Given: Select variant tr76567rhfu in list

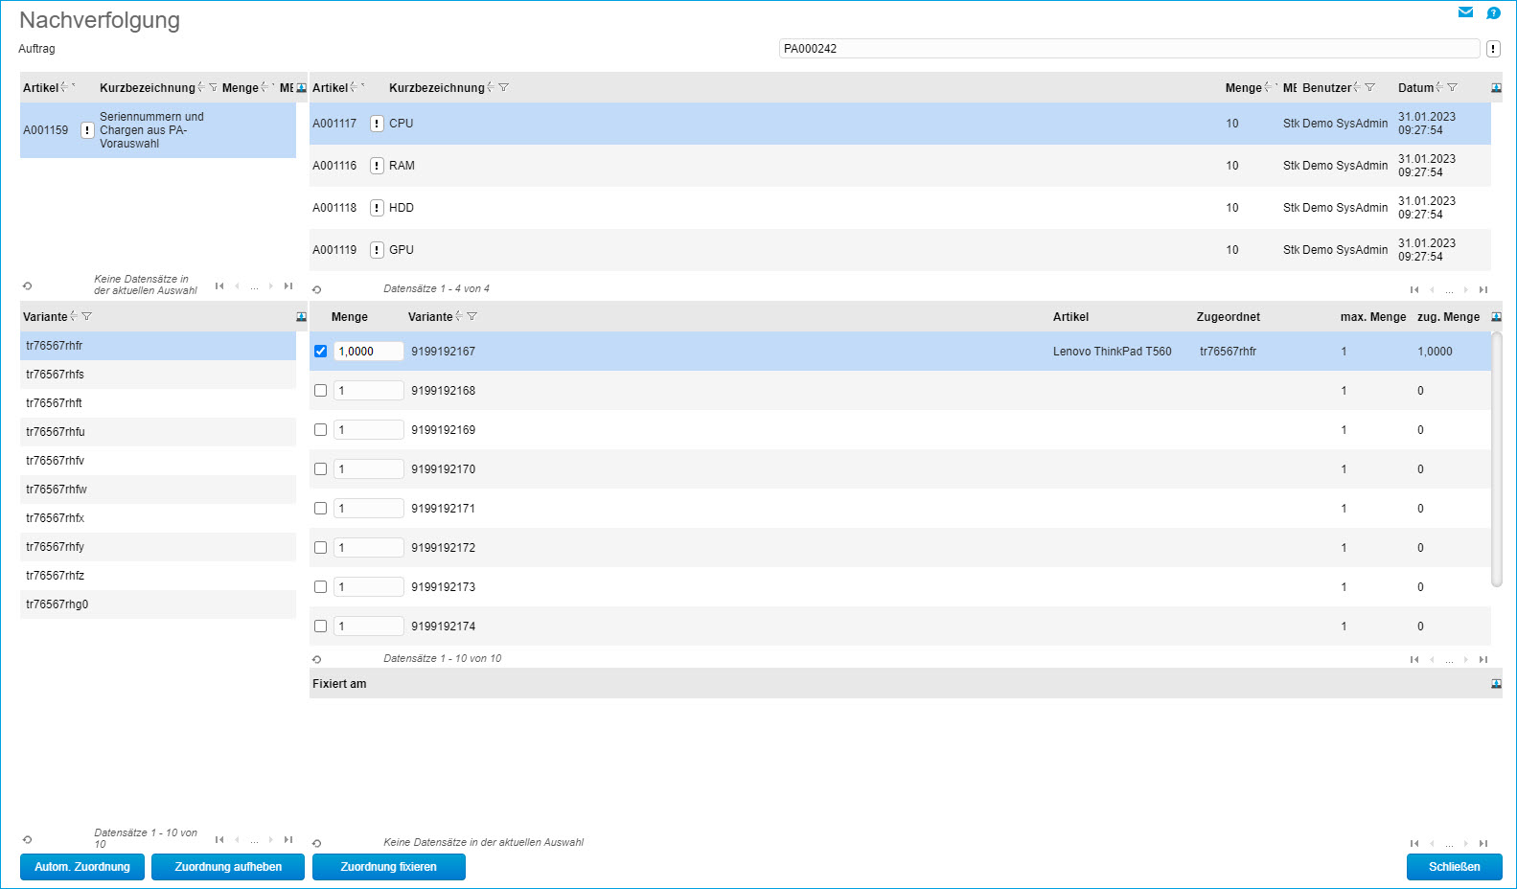Looking at the screenshot, I should tap(56, 432).
